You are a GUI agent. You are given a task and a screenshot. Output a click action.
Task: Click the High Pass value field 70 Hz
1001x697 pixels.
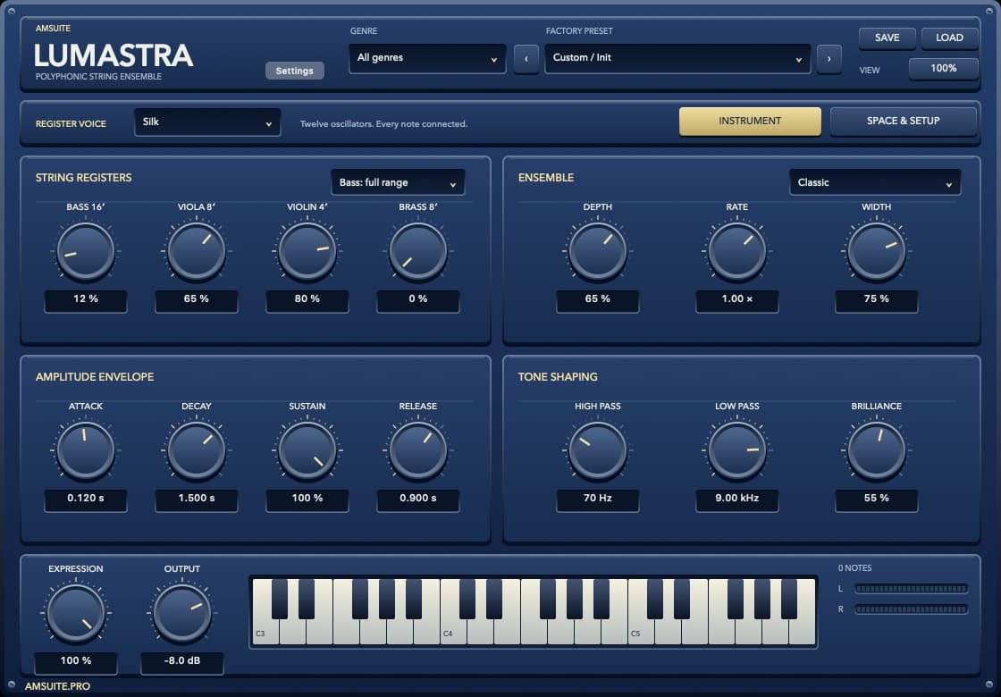point(598,500)
